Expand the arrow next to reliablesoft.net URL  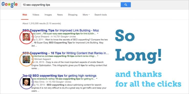[x=97, y=79]
